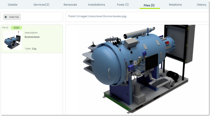
Task: Click the Add file button
Action: [x=12, y=17]
